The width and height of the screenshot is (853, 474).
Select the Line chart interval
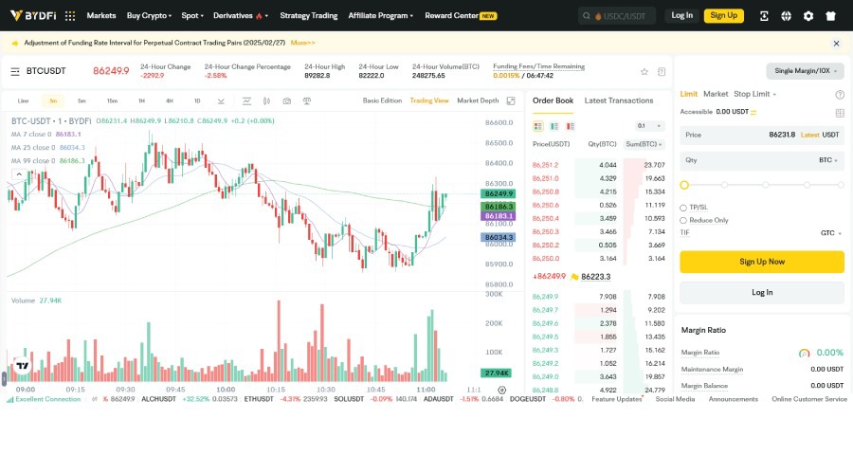tap(23, 100)
